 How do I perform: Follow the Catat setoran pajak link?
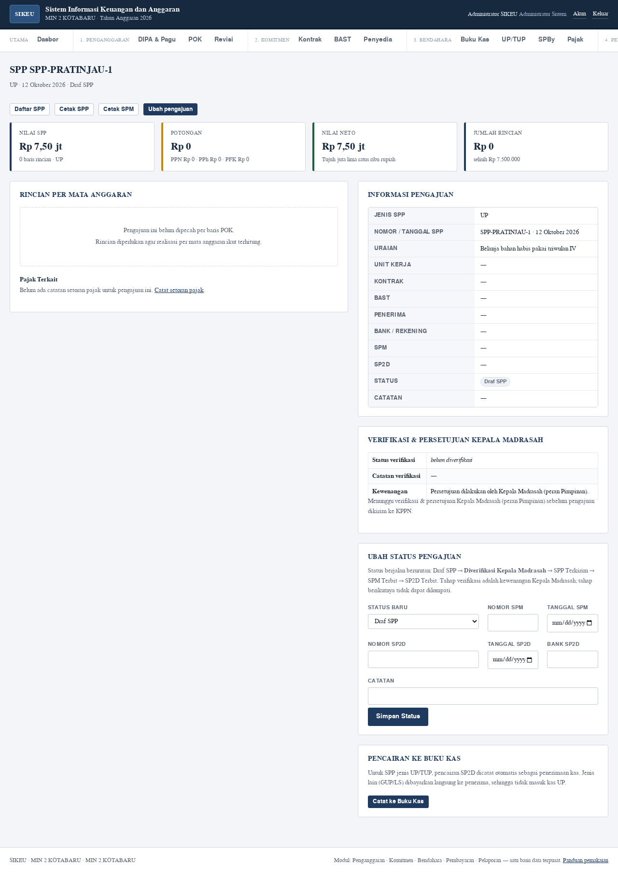[179, 290]
